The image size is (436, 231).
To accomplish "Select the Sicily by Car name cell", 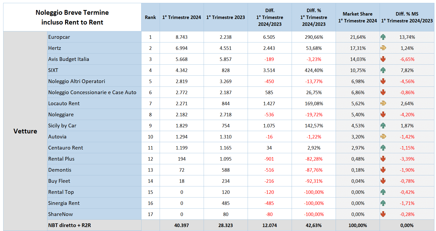I will [x=94, y=126].
